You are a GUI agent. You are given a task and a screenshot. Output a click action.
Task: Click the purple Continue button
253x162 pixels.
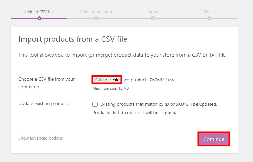click(x=214, y=139)
